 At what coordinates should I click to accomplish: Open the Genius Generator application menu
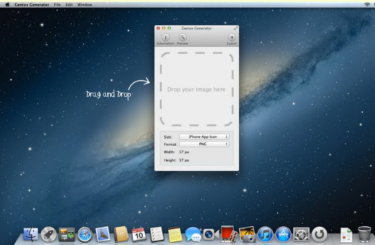click(33, 4)
